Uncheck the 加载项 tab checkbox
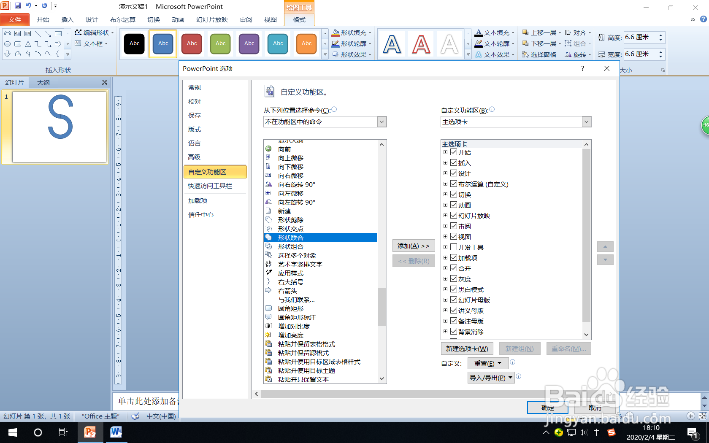 (454, 258)
